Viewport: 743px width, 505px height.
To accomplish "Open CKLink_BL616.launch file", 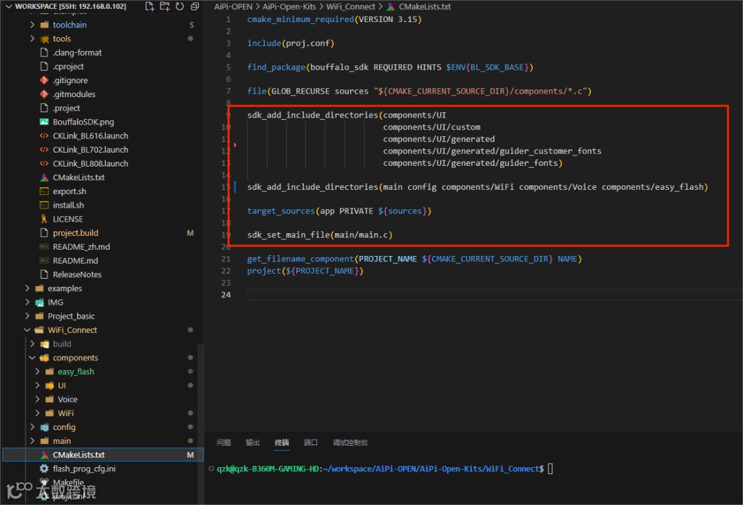I will 91,136.
